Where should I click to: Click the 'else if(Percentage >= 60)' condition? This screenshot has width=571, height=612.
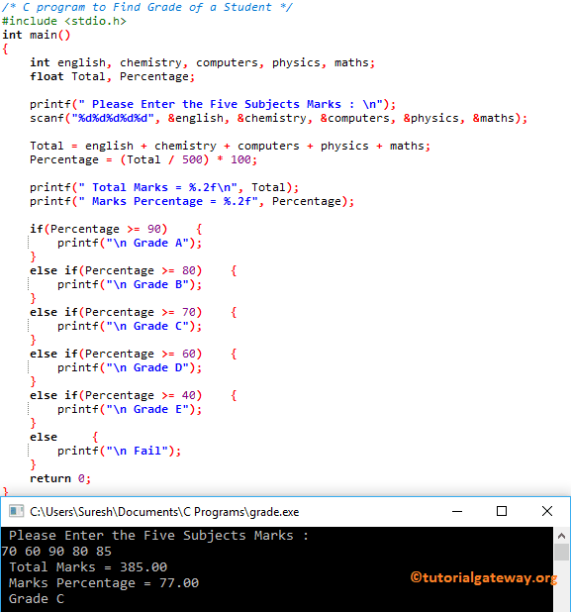[116, 354]
